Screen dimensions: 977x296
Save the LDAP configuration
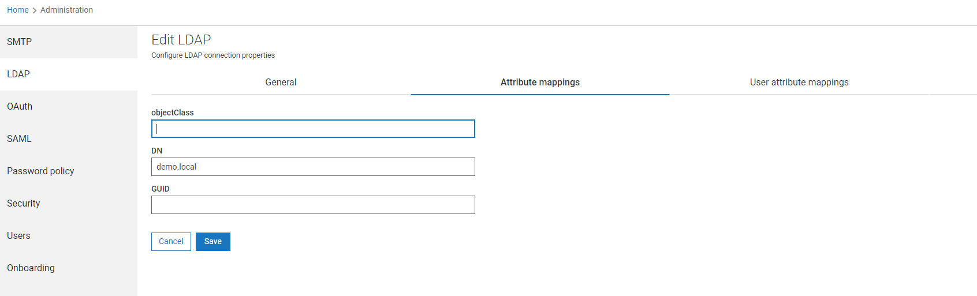click(213, 242)
